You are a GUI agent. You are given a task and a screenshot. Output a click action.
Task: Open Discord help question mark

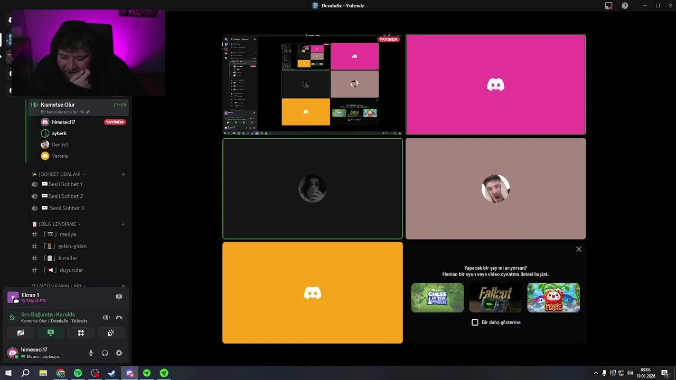coord(625,6)
